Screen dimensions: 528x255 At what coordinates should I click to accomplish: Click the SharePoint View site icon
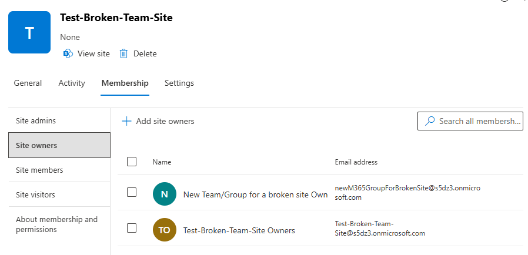tap(68, 53)
